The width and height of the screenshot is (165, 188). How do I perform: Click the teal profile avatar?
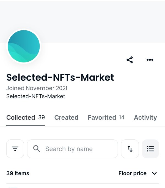tap(24, 46)
